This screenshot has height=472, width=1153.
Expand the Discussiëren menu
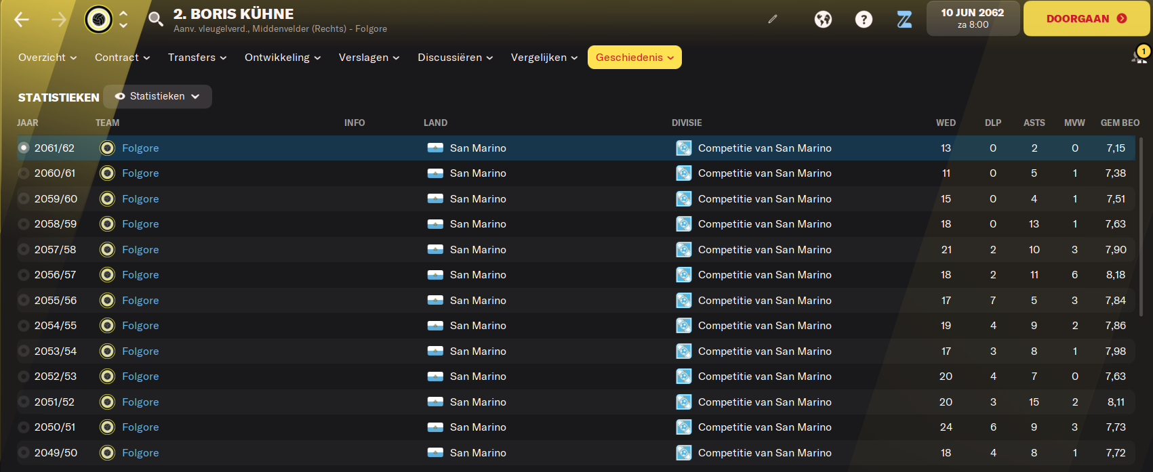coord(455,58)
